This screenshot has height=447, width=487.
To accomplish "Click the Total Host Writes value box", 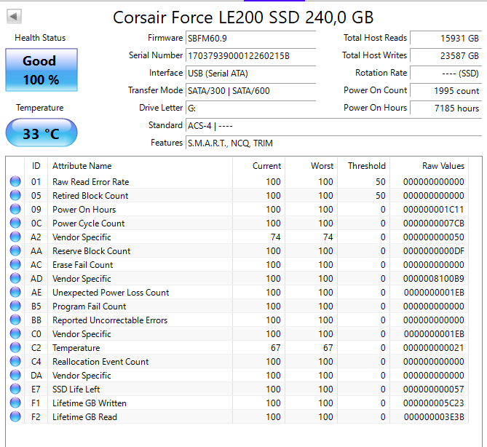I will tap(446, 55).
